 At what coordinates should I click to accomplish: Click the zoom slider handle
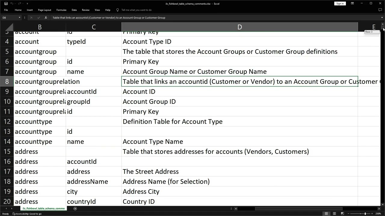tap(365, 214)
